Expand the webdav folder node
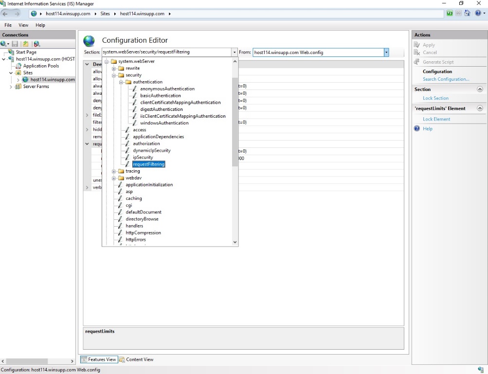 [114, 178]
